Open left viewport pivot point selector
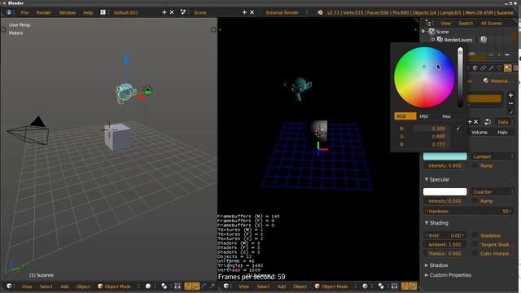 coord(164,286)
